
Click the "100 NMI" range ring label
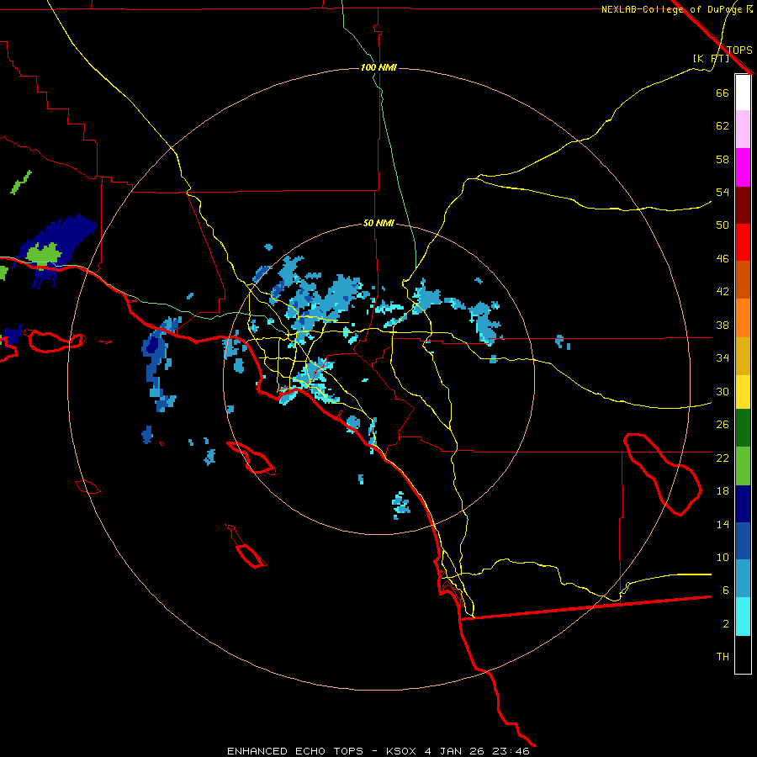[378, 67]
